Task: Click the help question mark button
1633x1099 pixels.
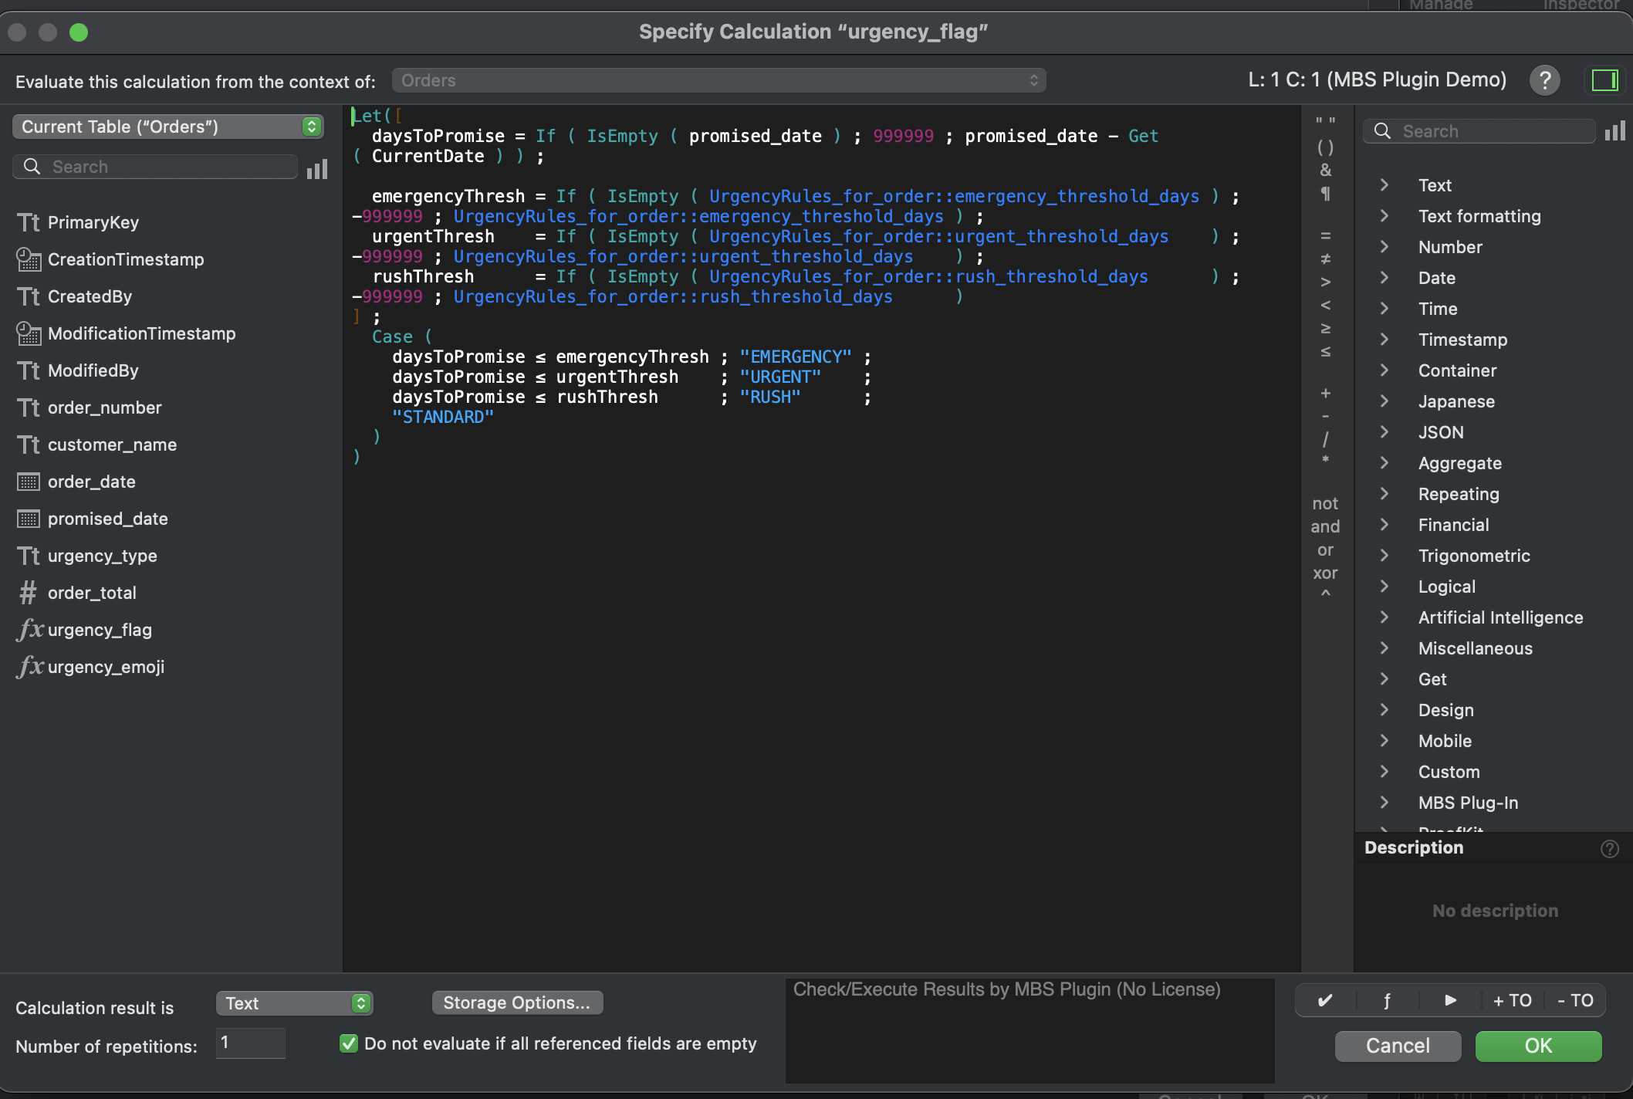Action: (1545, 80)
